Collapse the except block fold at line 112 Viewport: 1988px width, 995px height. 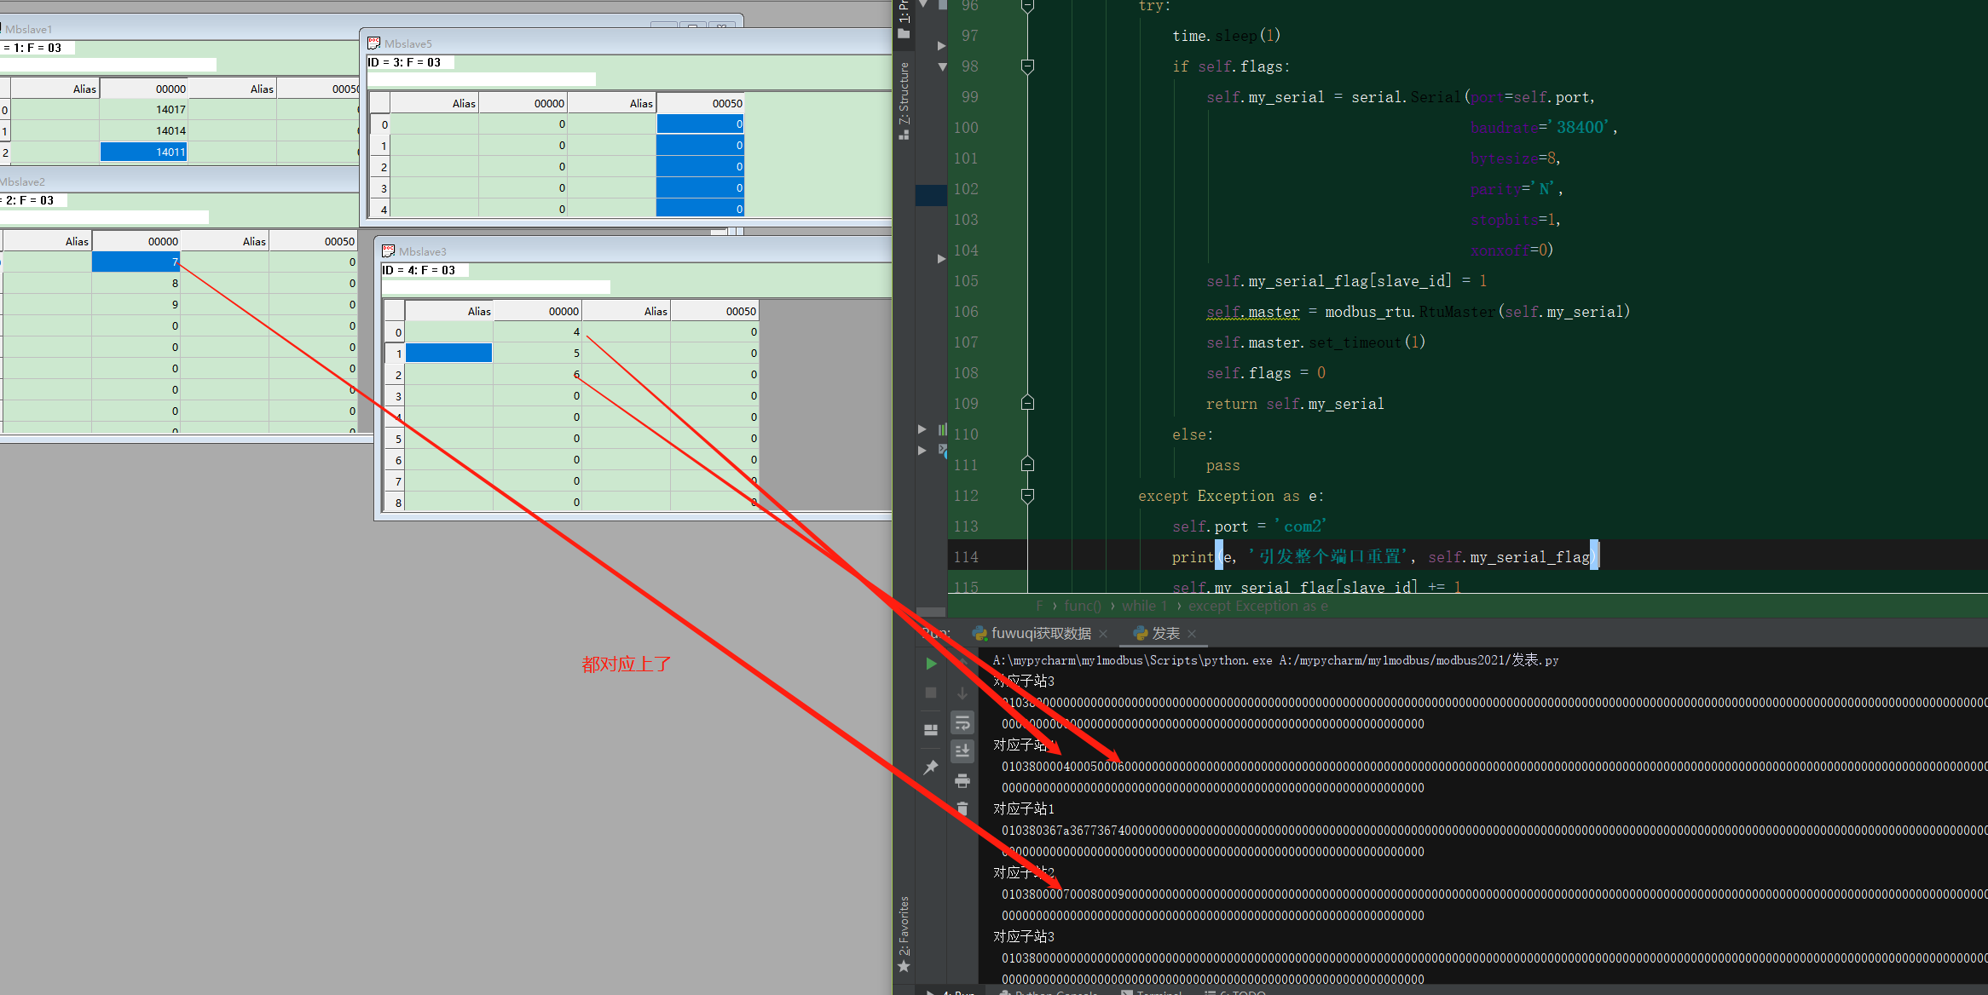(x=1027, y=496)
